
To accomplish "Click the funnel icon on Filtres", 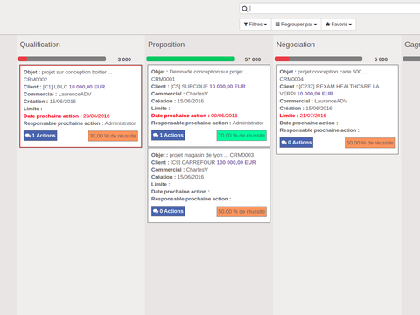I will coord(246,24).
